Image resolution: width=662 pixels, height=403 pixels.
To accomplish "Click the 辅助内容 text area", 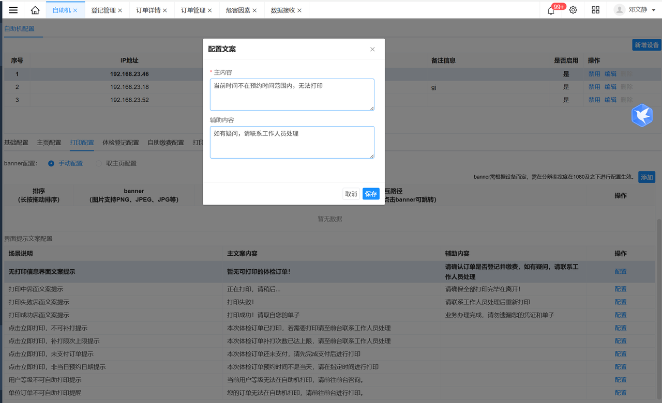I will tap(292, 142).
